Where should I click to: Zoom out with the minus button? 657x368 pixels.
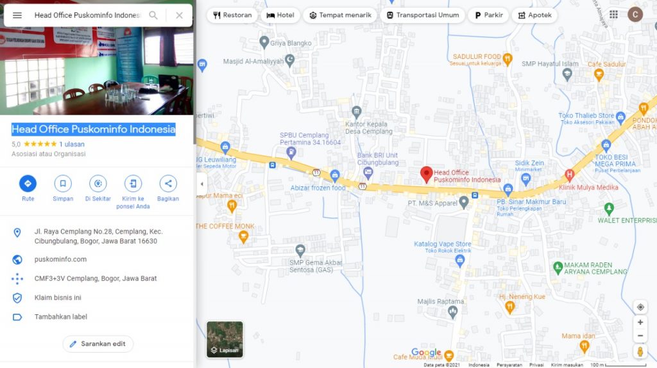[640, 336]
